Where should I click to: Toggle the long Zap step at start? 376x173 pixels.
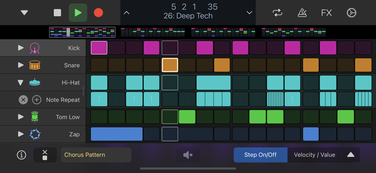116,134
